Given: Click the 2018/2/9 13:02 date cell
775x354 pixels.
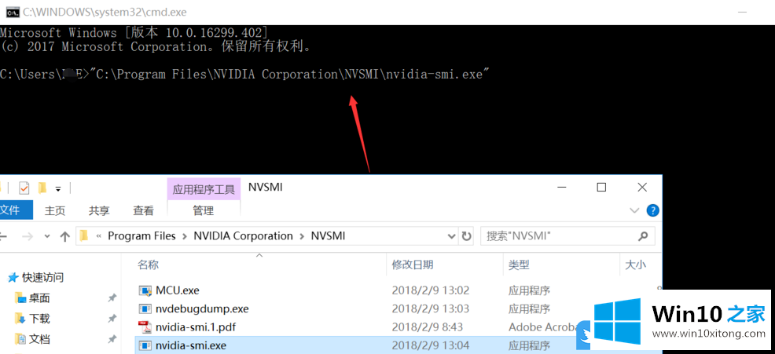Looking at the screenshot, I should (x=431, y=290).
